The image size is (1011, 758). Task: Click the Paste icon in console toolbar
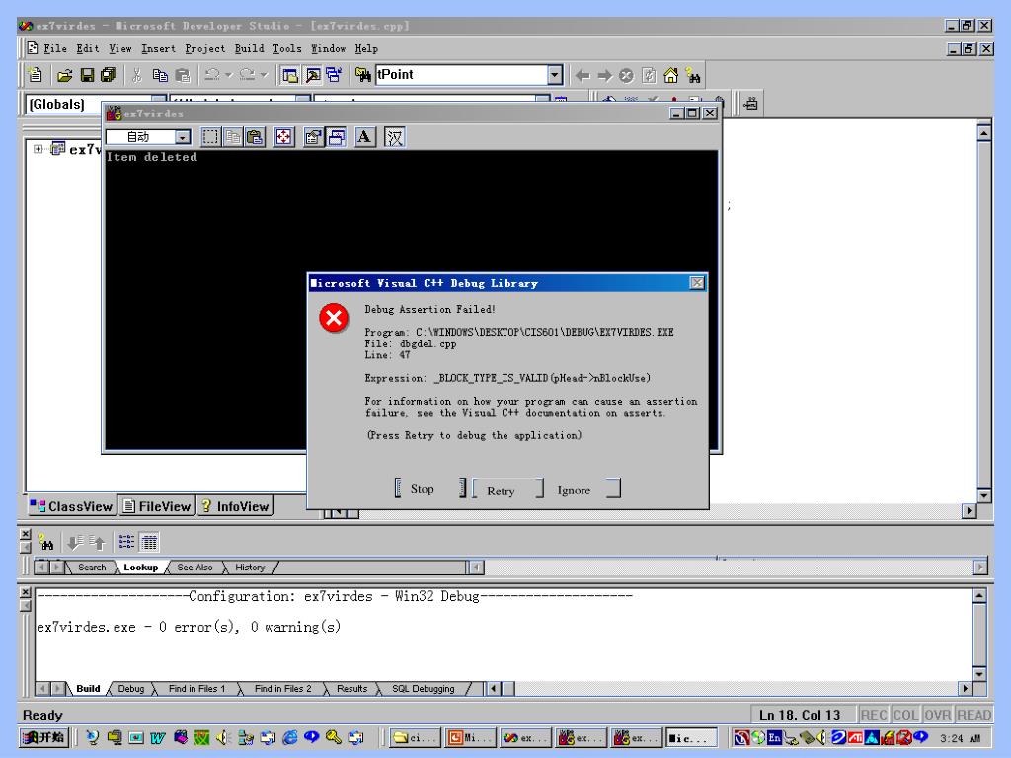[x=256, y=136]
